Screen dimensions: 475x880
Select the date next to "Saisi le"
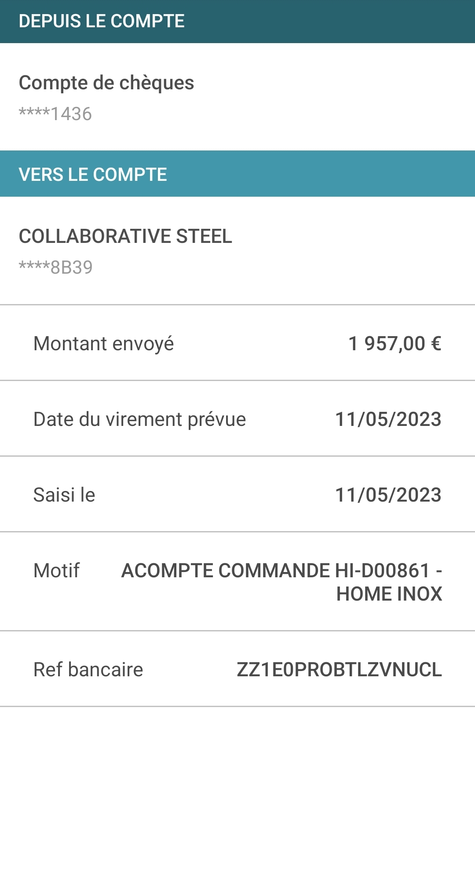(x=388, y=495)
